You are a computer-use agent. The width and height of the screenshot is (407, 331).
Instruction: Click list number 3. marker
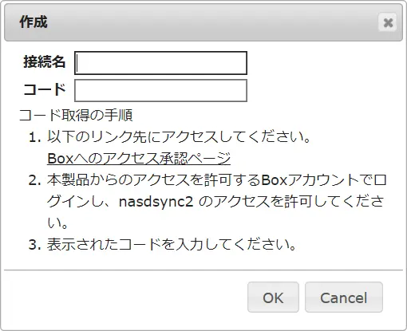tap(35, 245)
